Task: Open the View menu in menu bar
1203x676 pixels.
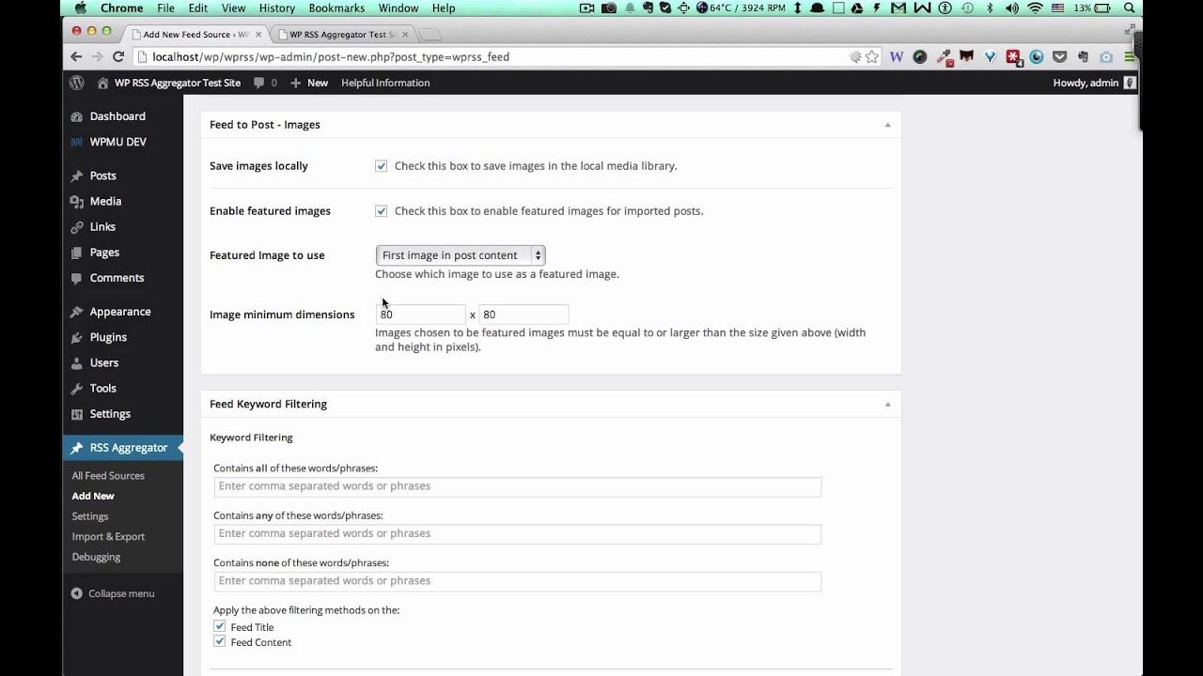Action: click(x=233, y=8)
